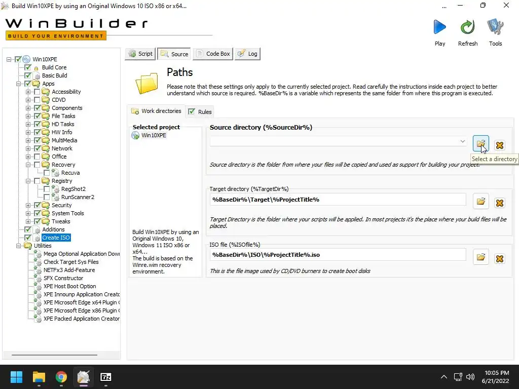Open Google Chrome from the taskbar
Screen dimensions: 519x389
[61, 377]
